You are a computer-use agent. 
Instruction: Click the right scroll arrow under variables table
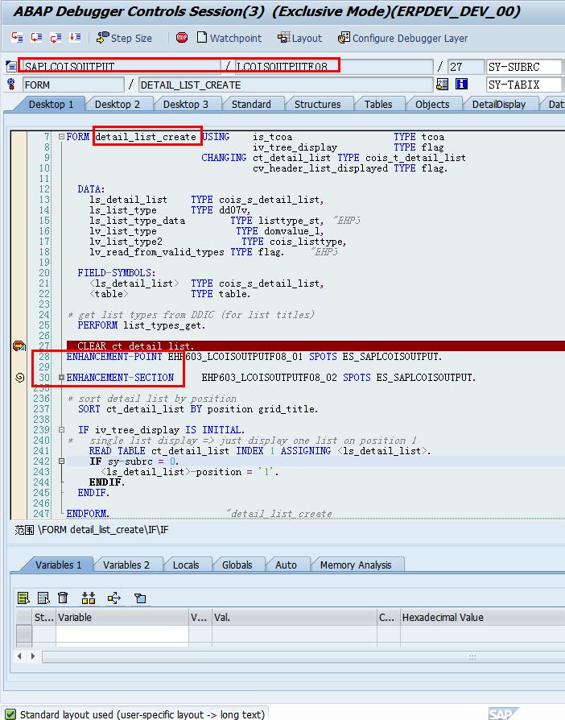[32, 656]
